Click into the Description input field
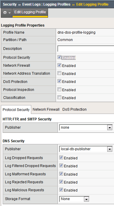This screenshot has width=114, height=206. point(86,49)
